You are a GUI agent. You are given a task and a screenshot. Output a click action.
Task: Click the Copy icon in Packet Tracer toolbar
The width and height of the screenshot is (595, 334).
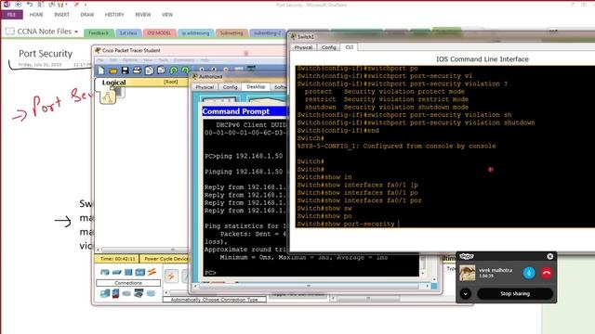tap(149, 71)
